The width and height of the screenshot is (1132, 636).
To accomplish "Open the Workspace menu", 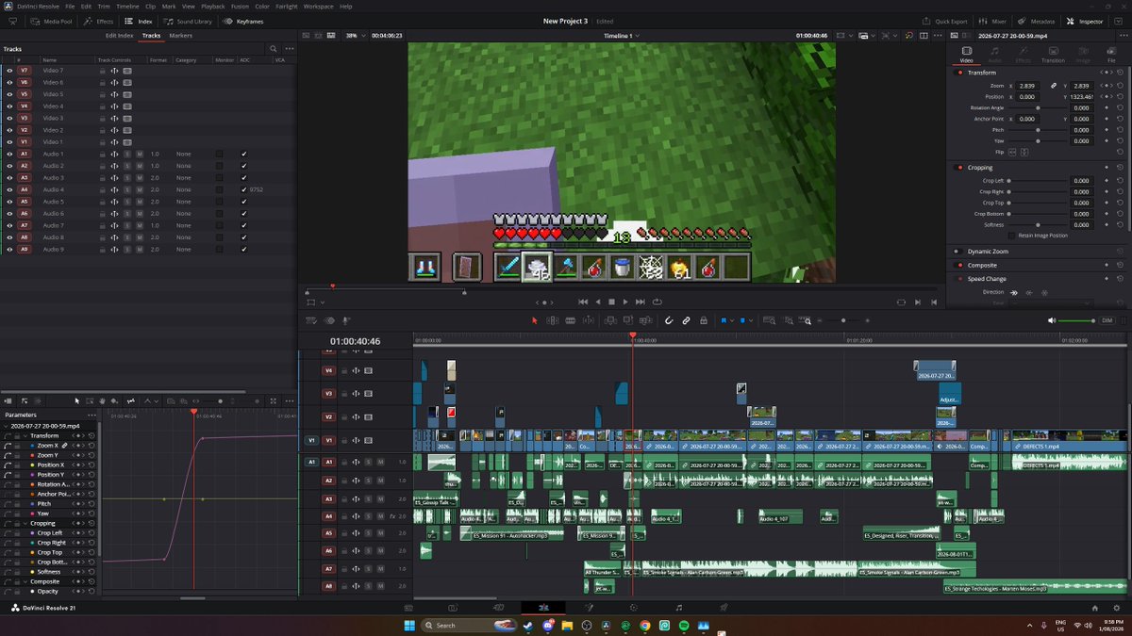I will coord(318,6).
